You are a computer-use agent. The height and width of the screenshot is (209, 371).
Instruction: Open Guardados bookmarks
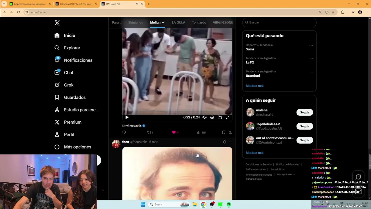[x=70, y=98]
